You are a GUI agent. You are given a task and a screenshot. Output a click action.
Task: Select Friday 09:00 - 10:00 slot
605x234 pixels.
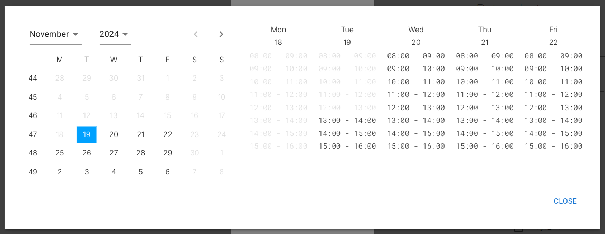click(x=553, y=69)
